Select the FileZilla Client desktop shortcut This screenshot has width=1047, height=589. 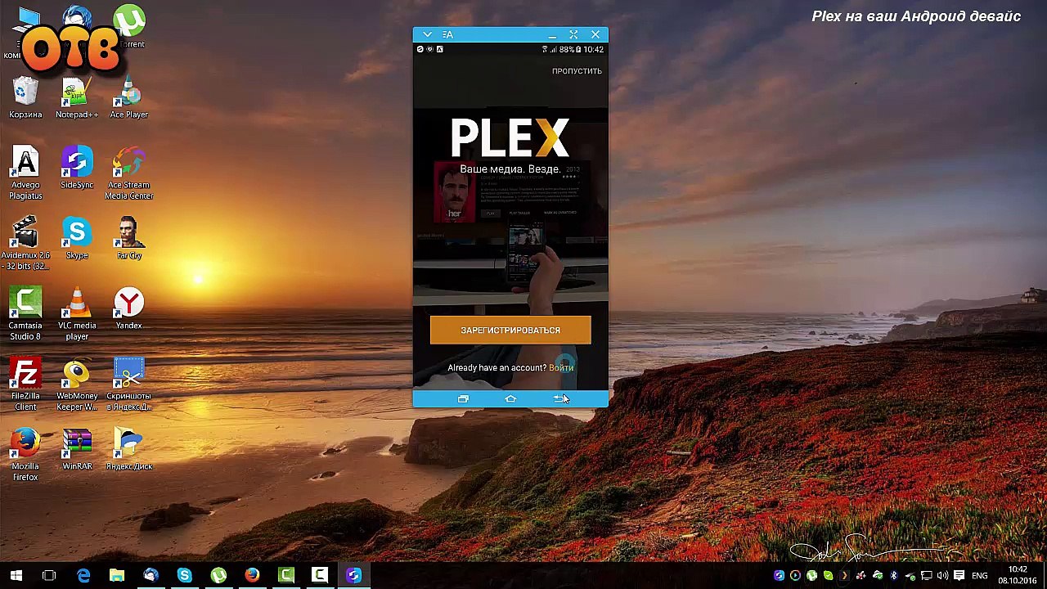[x=25, y=384]
